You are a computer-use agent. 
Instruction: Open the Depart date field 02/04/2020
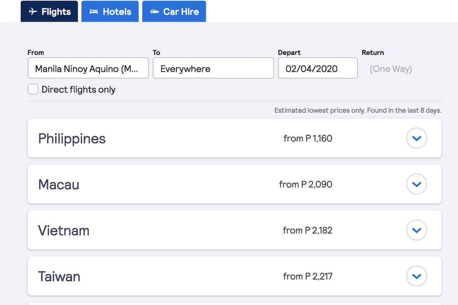318,69
